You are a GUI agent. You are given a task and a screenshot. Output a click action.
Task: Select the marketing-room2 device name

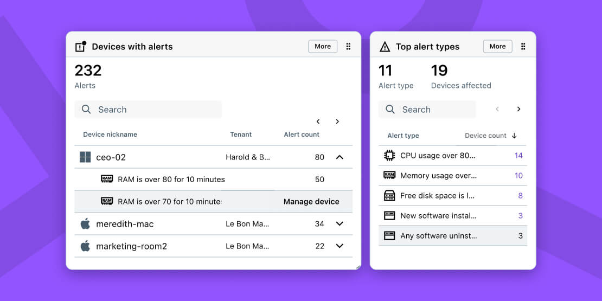(132, 246)
